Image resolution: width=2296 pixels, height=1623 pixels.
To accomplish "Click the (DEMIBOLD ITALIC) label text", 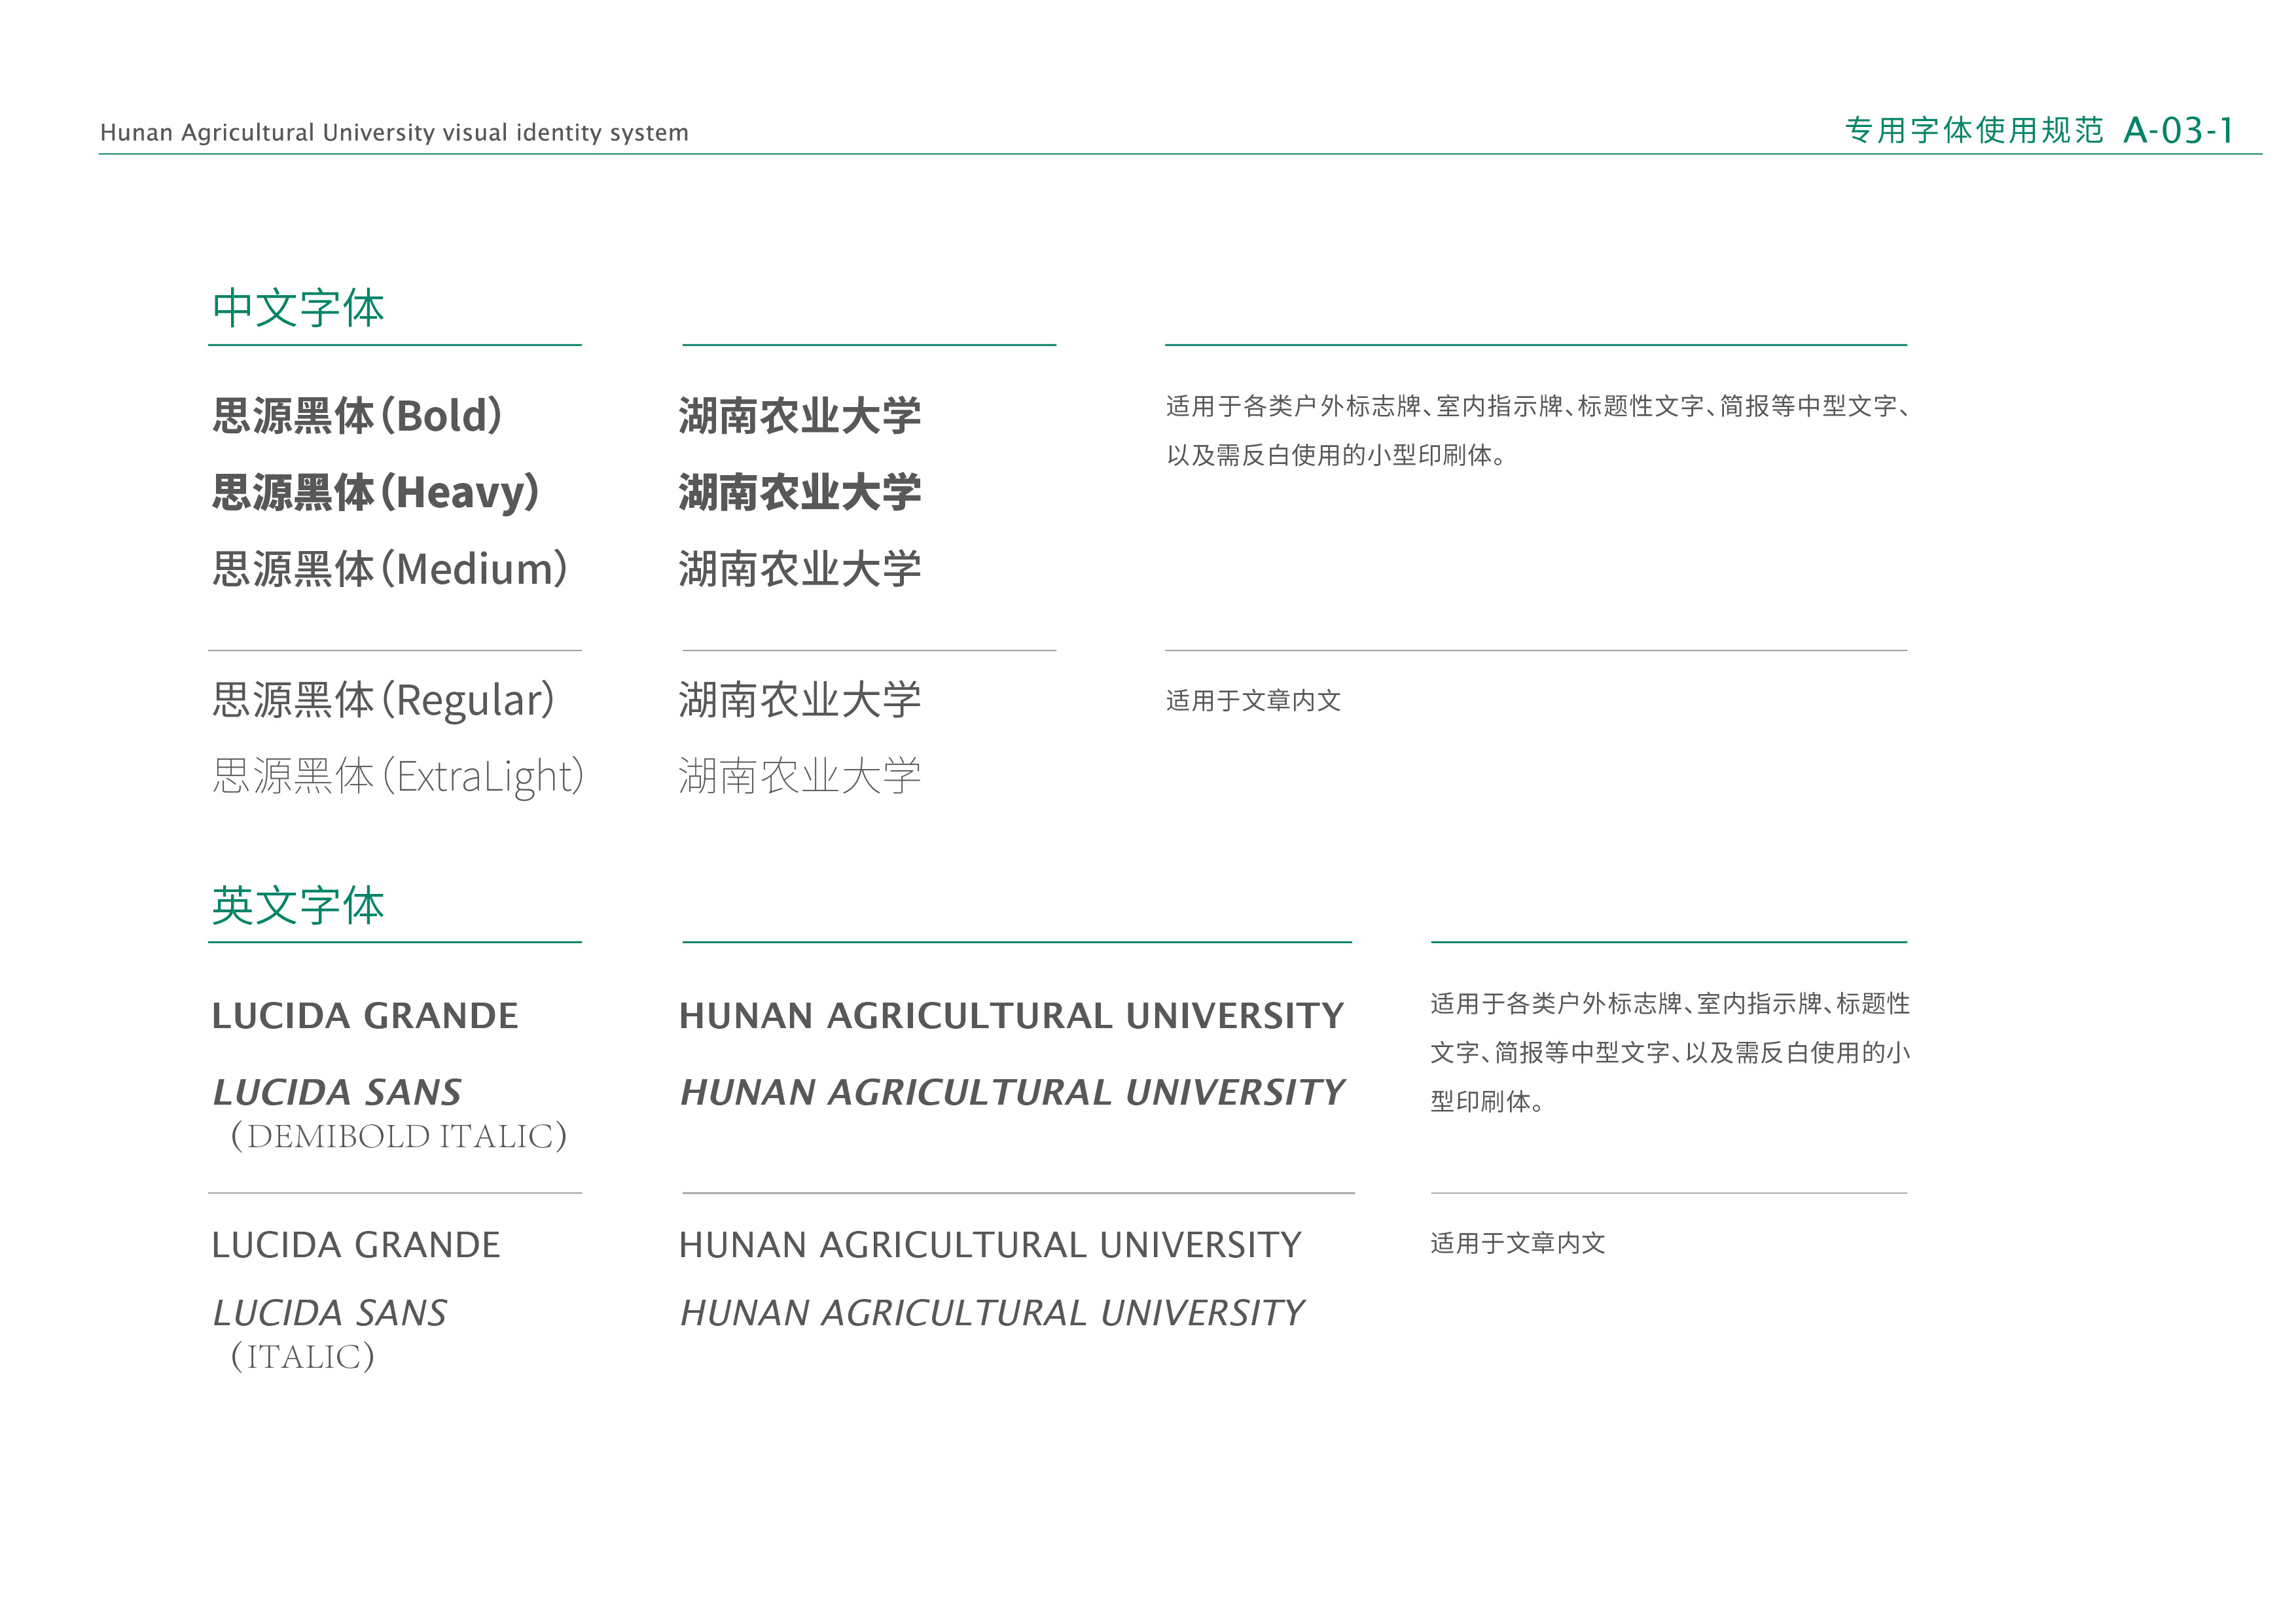I will (x=399, y=1136).
